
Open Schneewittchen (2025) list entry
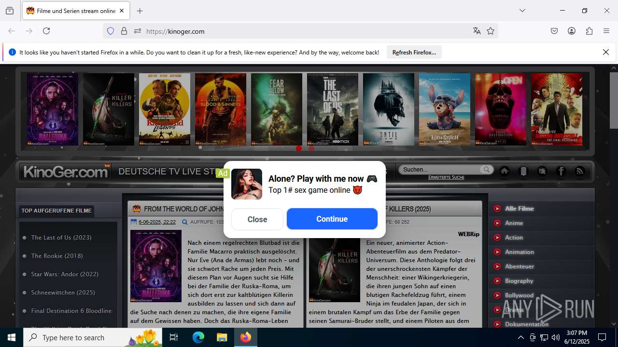click(x=63, y=293)
